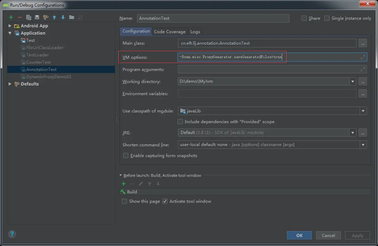378x246 pixels.
Task: Expand the Defaults tree node
Action: tap(10, 84)
